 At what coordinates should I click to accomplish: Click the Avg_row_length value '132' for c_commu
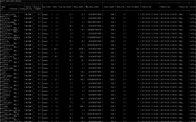pyautogui.click(x=70, y=106)
